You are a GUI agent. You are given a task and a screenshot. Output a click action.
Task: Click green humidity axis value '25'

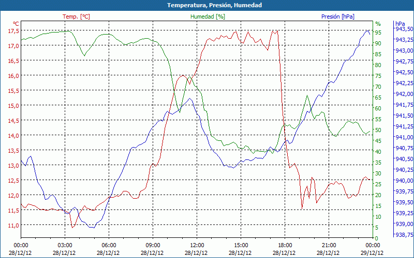(x=378, y=184)
